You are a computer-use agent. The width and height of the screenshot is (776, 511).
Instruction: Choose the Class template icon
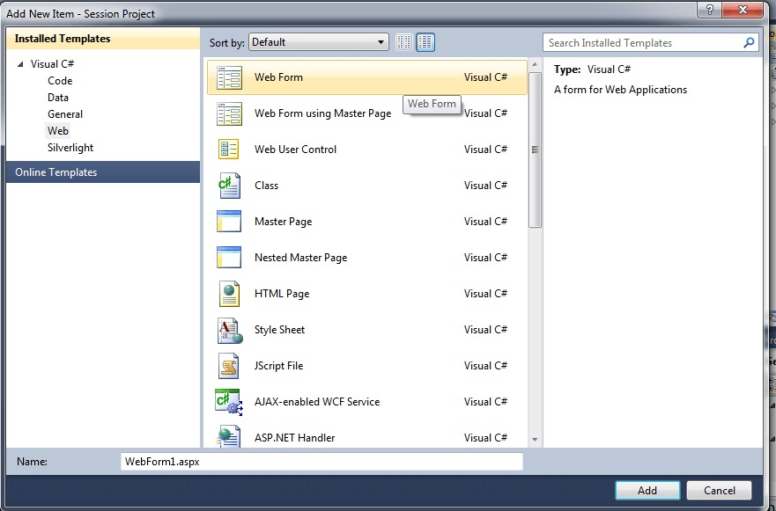coord(228,186)
